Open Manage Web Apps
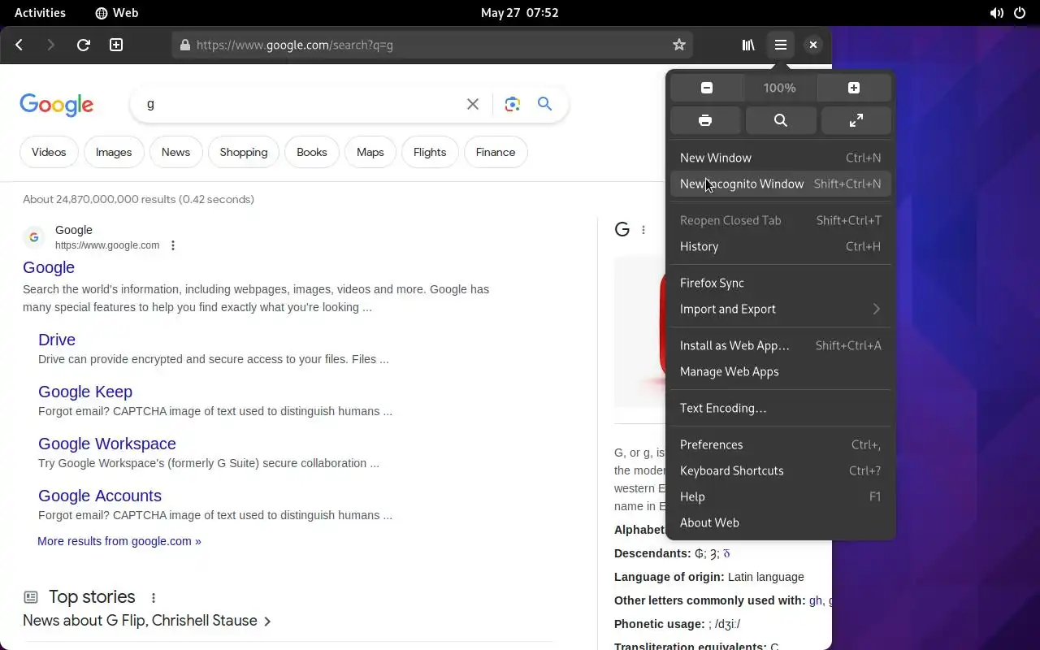 [x=780, y=371]
